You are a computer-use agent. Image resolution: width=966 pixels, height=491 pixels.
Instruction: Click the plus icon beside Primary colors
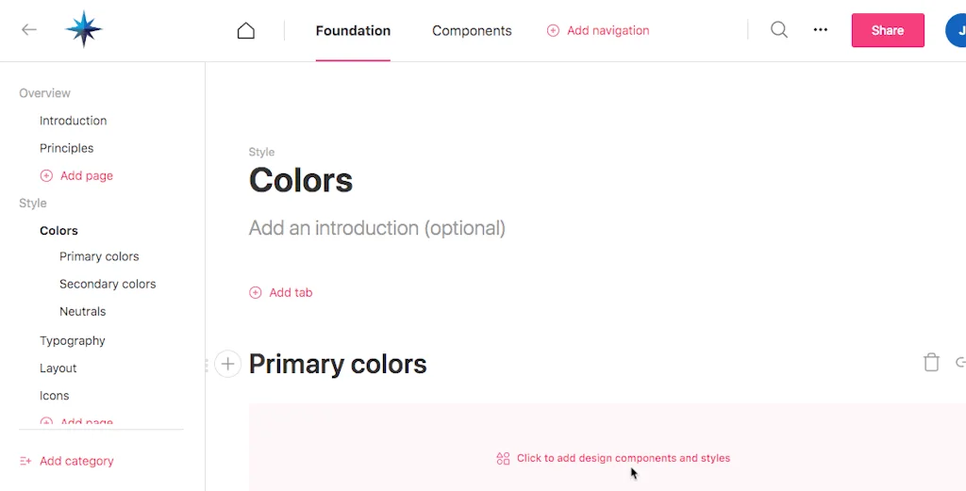tap(228, 364)
